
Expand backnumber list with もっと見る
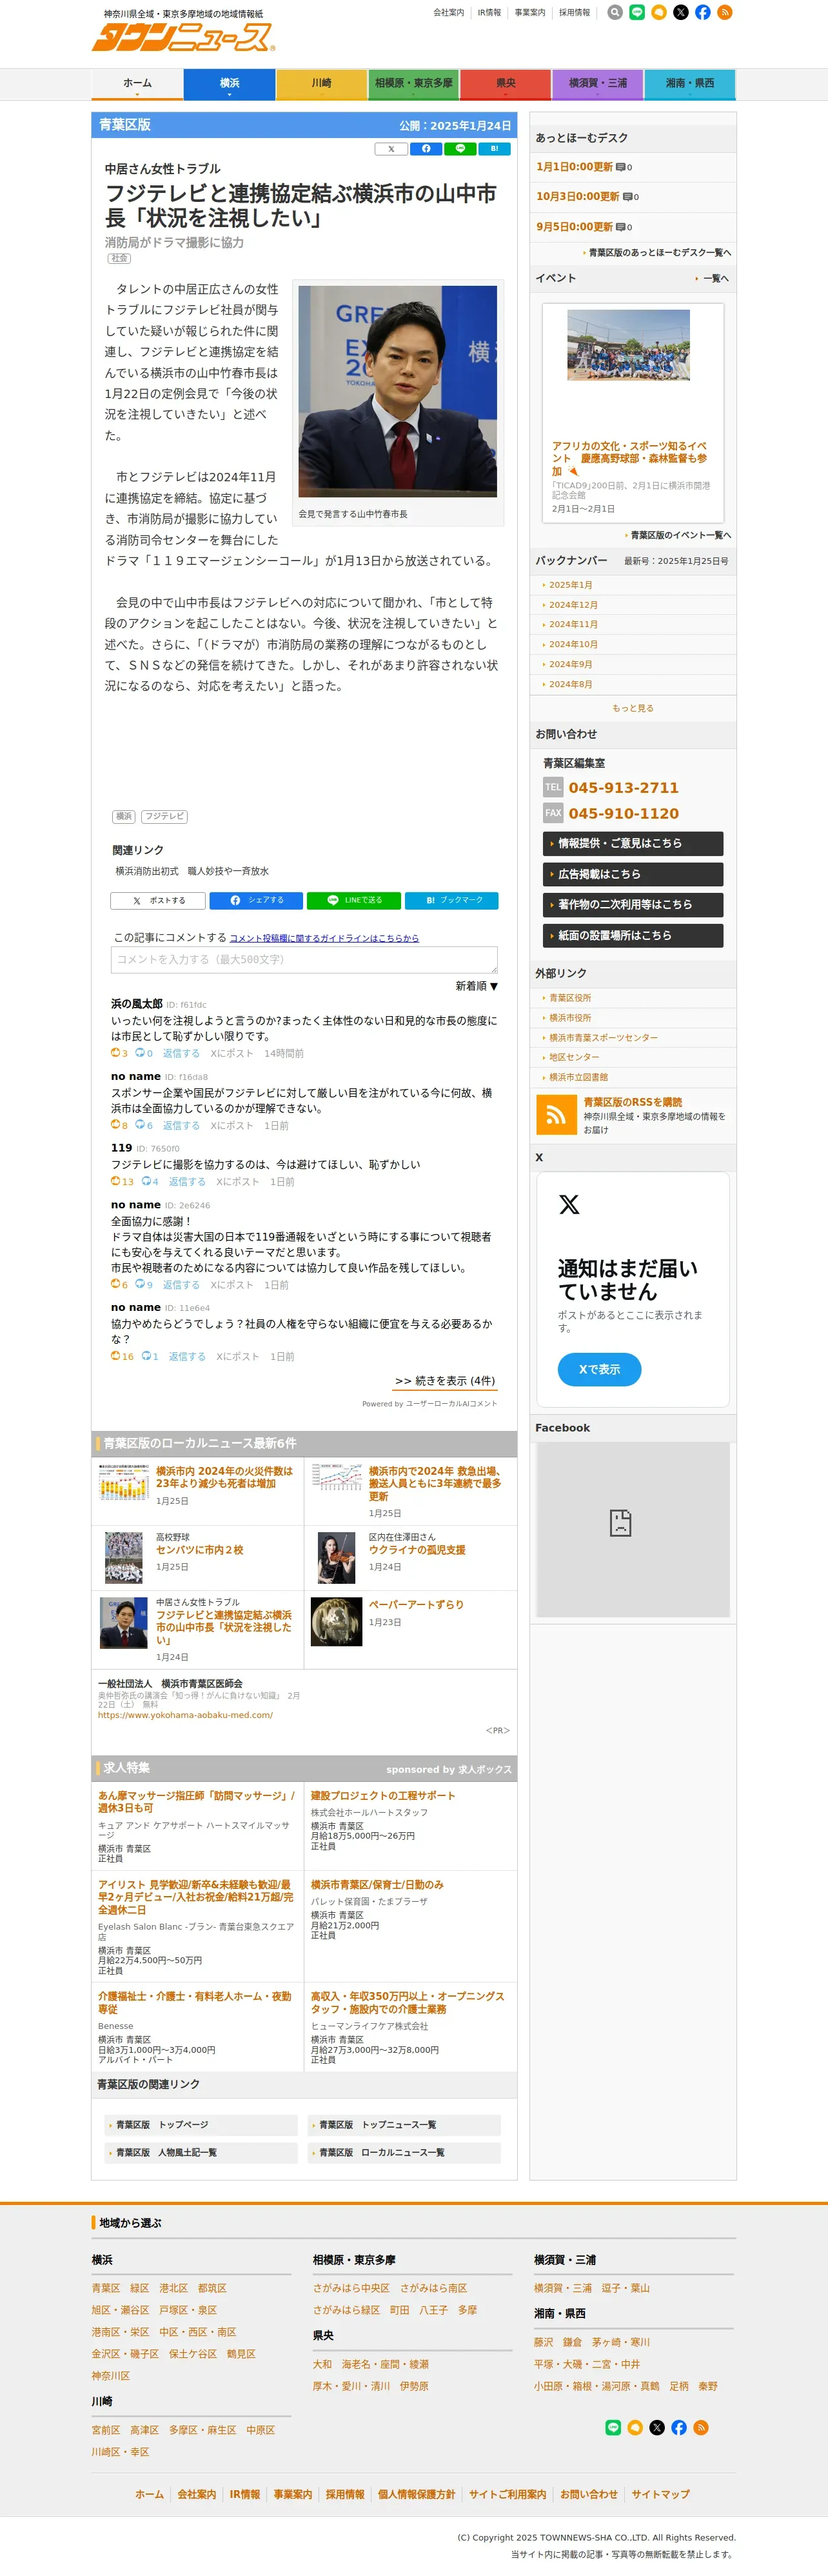click(632, 708)
